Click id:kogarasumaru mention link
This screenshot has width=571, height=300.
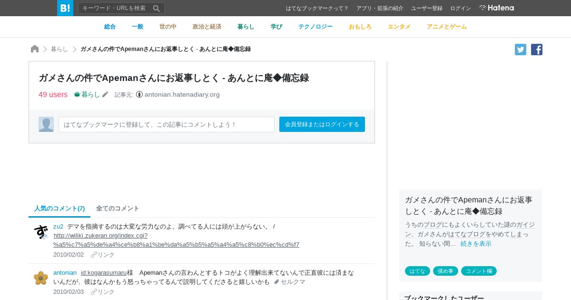point(104,272)
